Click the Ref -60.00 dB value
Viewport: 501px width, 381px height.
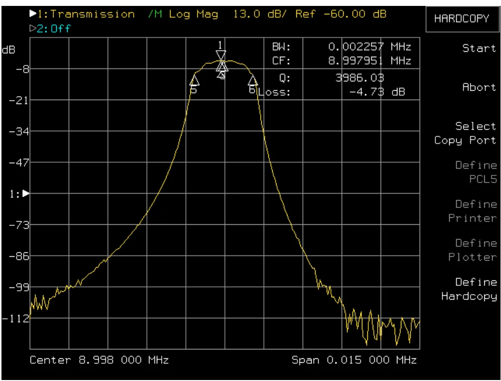pyautogui.click(x=341, y=14)
